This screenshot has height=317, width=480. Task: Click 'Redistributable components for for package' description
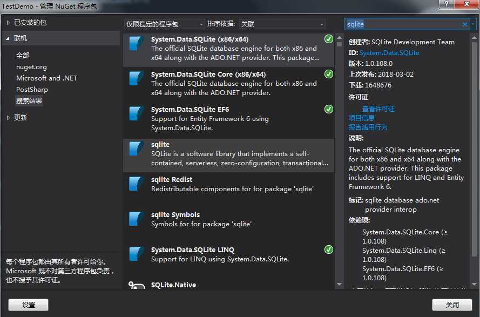pos(232,188)
